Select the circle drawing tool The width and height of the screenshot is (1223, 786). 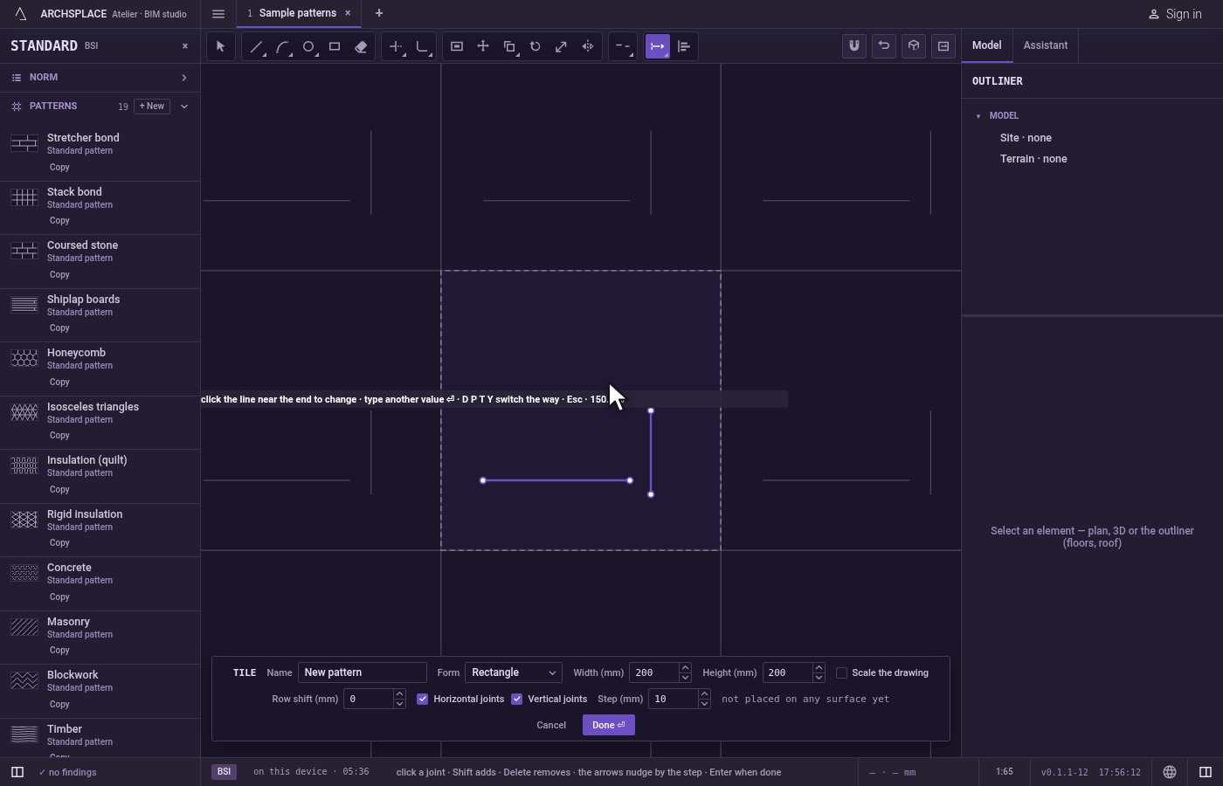tap(308, 46)
